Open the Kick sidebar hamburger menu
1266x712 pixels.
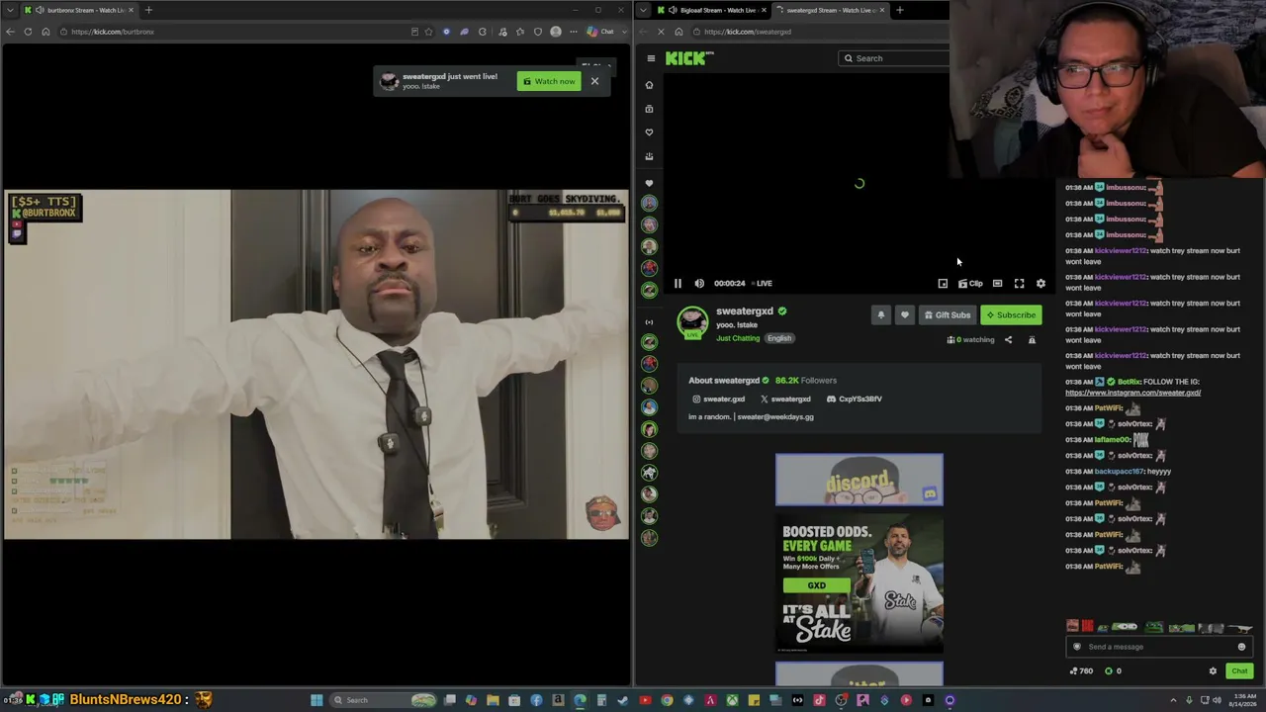coord(650,58)
